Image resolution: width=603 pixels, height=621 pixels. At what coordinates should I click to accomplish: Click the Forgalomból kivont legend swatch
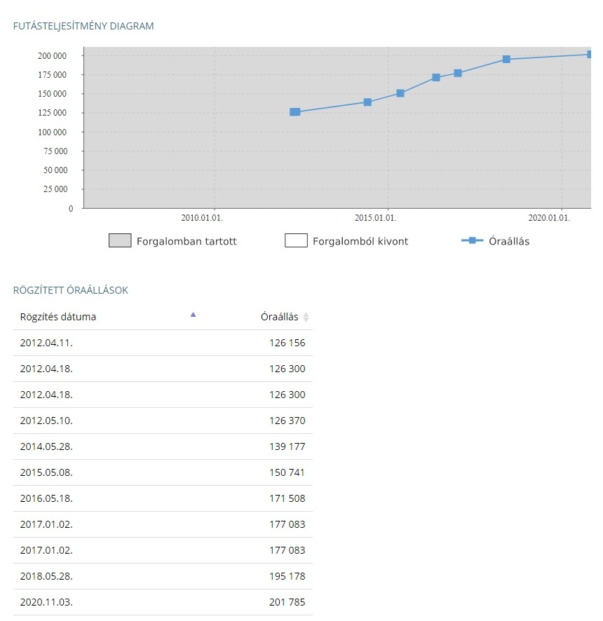296,240
